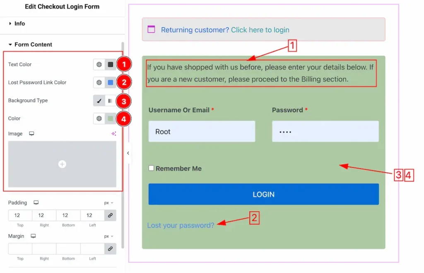The image size is (424, 273).
Task: Collapse the editor panel with the arrow handle
Action: (x=128, y=153)
